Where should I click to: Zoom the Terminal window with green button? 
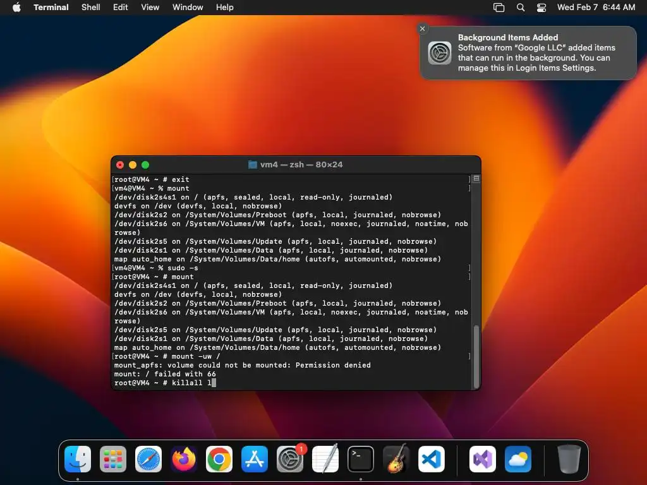145,165
